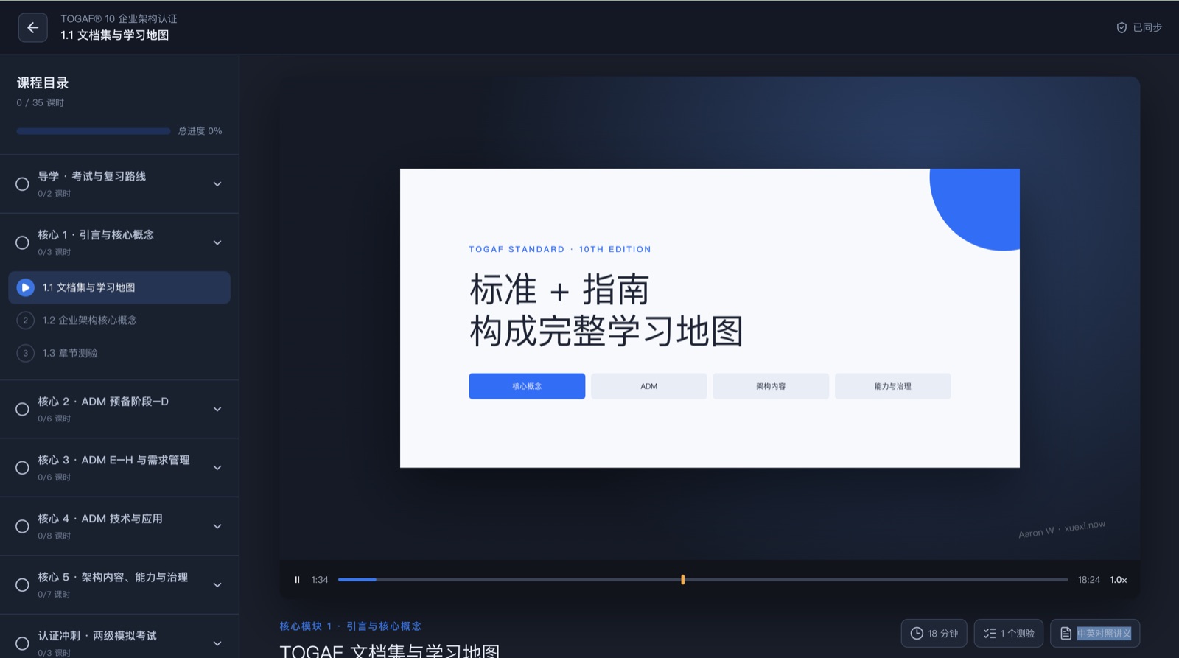Click the 18 分钟 duration button
Screen dimensions: 1179x658
(934, 633)
